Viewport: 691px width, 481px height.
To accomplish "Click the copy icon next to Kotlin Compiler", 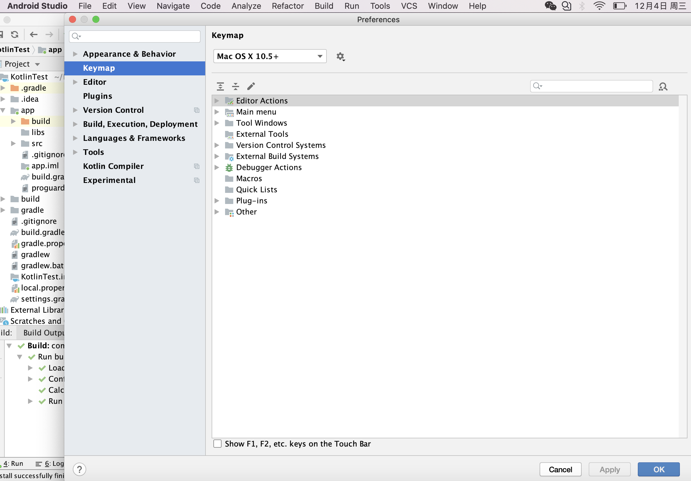I will pos(197,166).
